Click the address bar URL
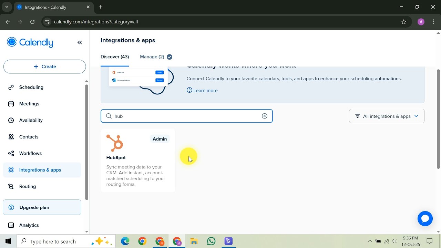 point(96,22)
